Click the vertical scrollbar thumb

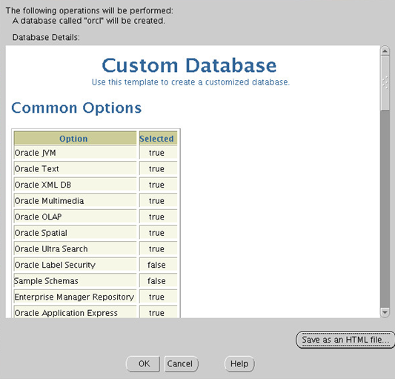pos(385,83)
